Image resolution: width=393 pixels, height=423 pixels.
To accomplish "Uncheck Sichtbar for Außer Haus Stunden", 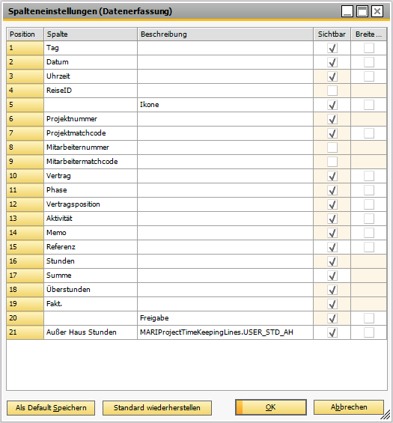I will (x=332, y=332).
